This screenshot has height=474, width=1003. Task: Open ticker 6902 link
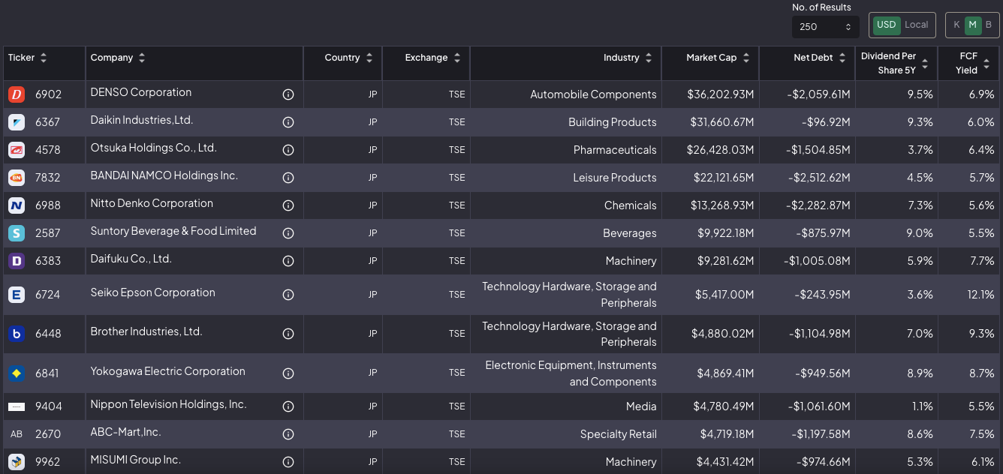(x=48, y=94)
